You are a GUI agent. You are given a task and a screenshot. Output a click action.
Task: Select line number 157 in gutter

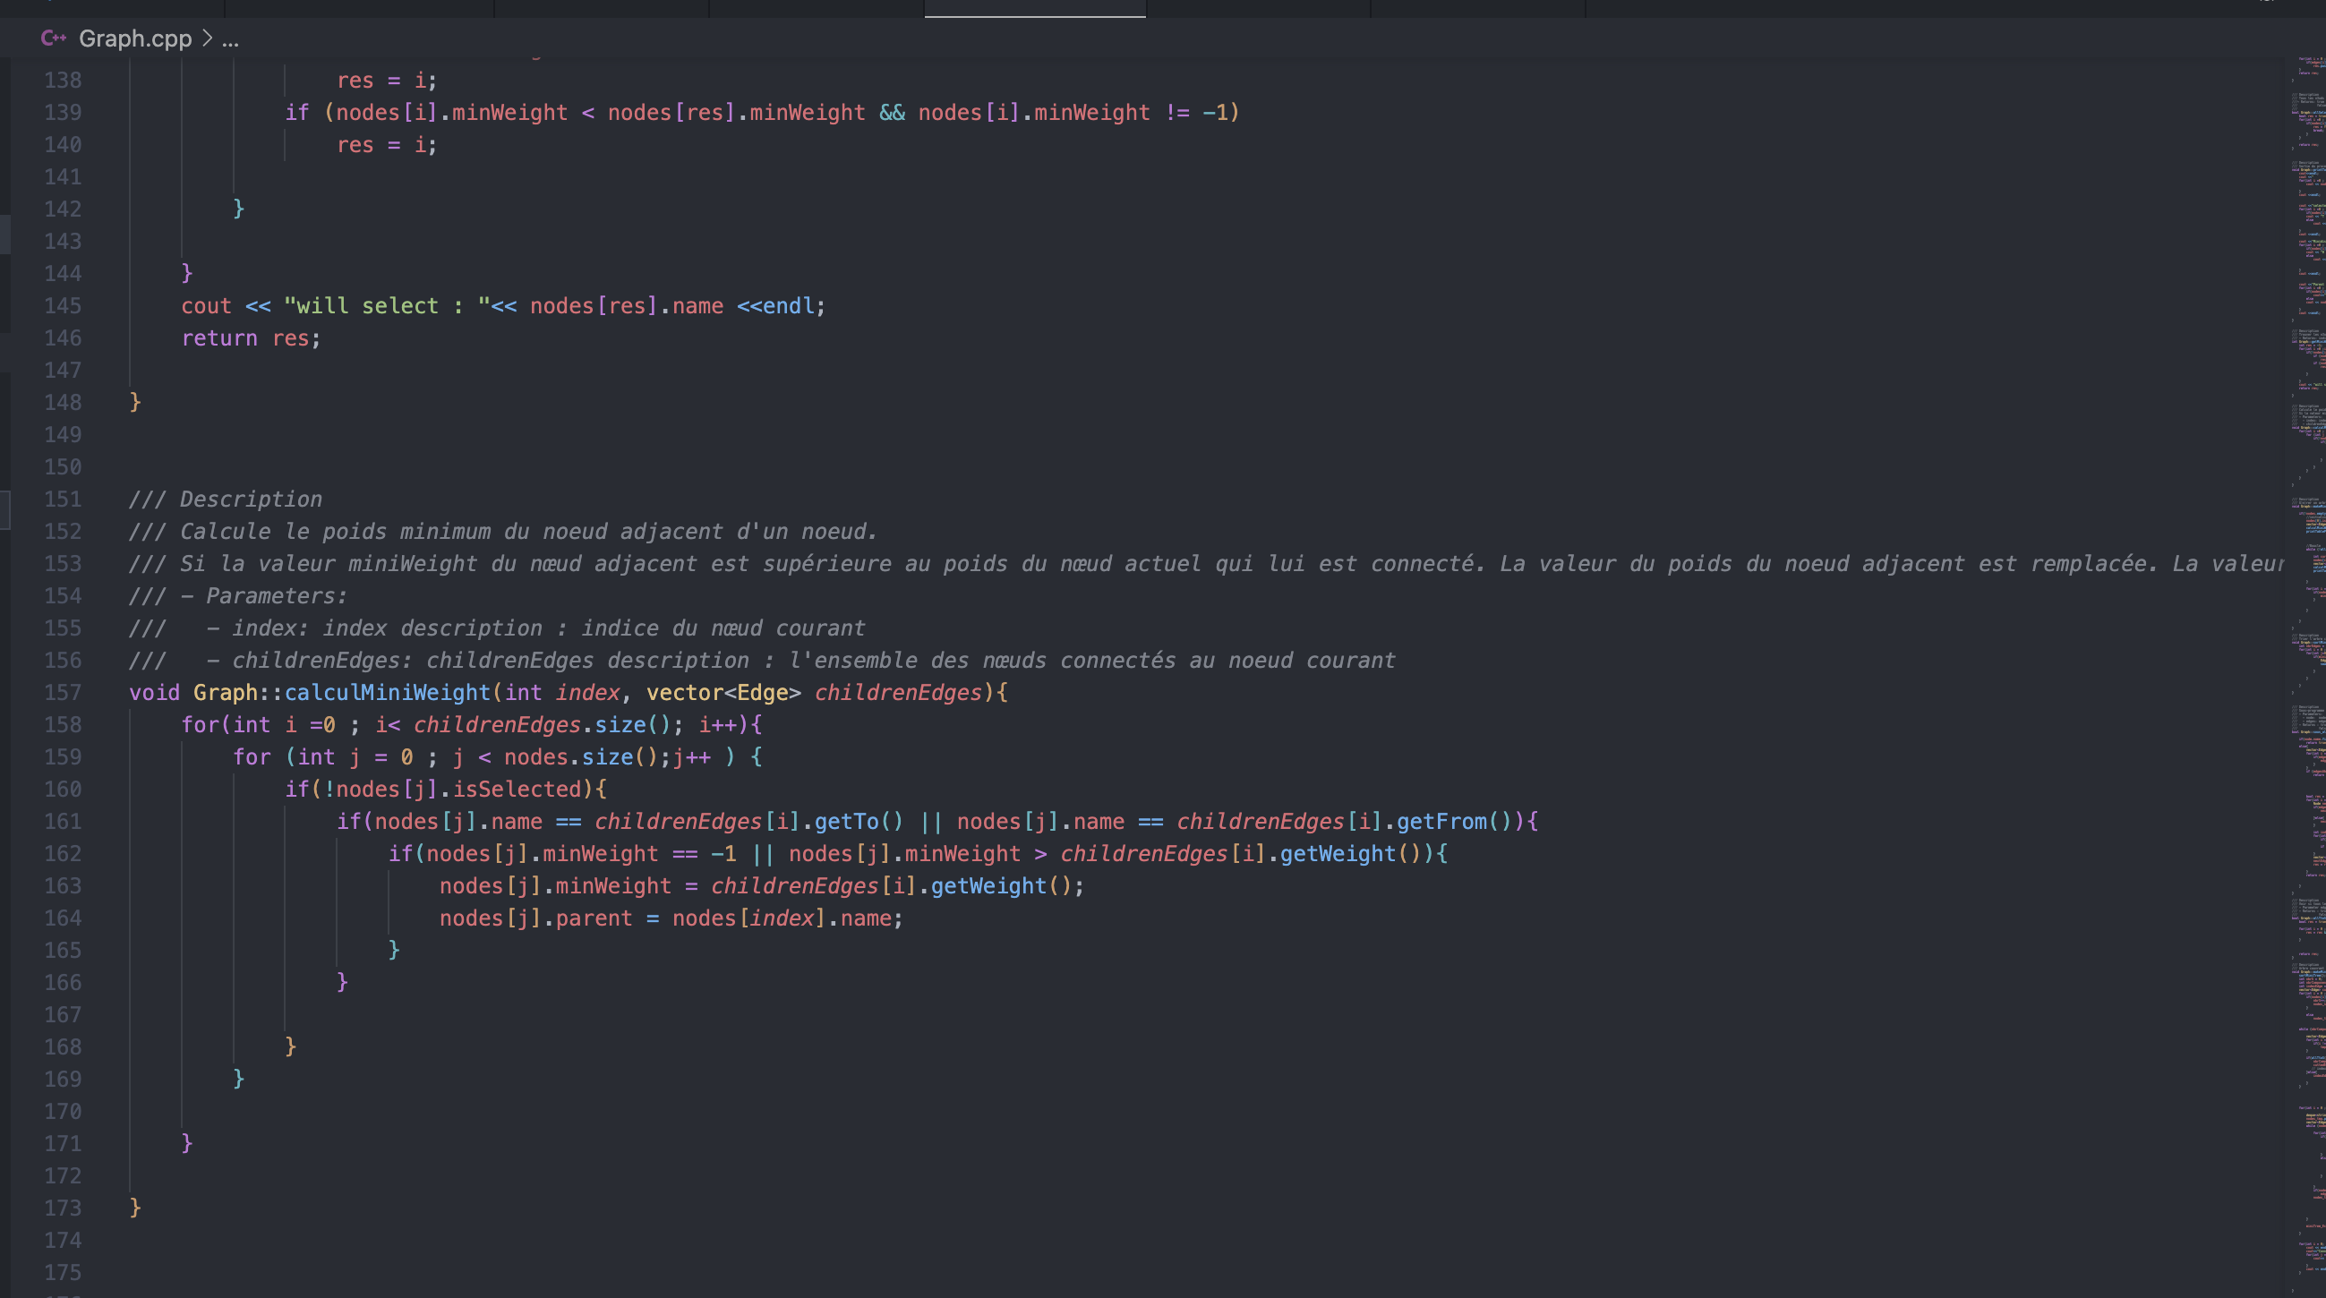point(63,692)
